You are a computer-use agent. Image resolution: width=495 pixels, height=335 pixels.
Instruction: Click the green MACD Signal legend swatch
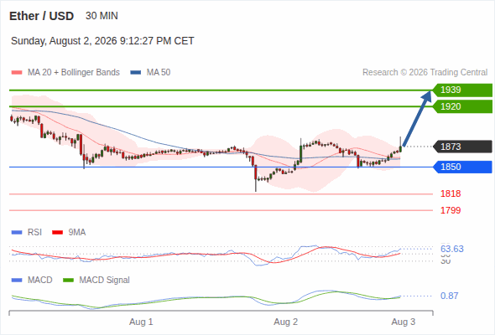pos(68,281)
